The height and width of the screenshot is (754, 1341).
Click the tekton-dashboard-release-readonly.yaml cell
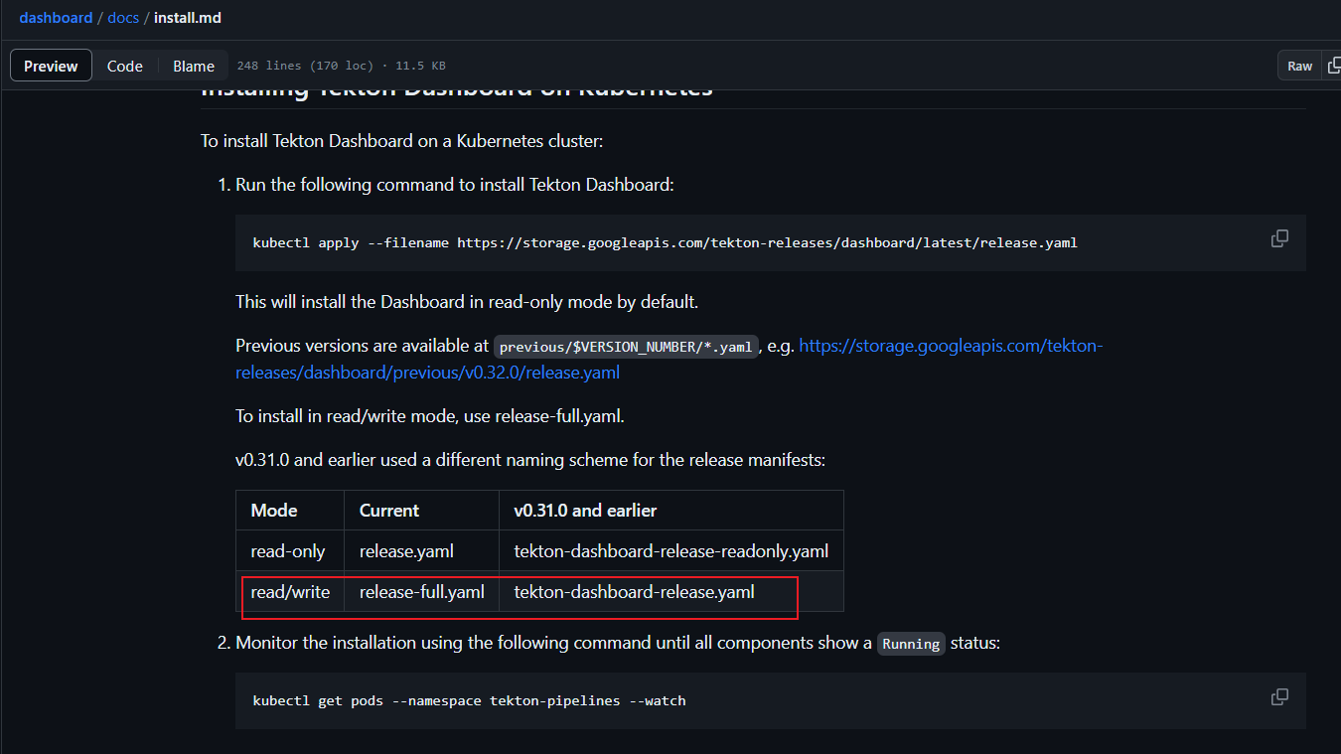[x=670, y=551]
